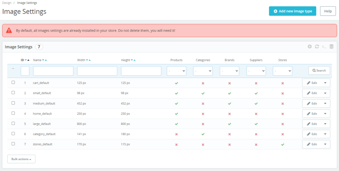Sort Name column ascending arrow
This screenshot has width=339, height=171.
46,60
